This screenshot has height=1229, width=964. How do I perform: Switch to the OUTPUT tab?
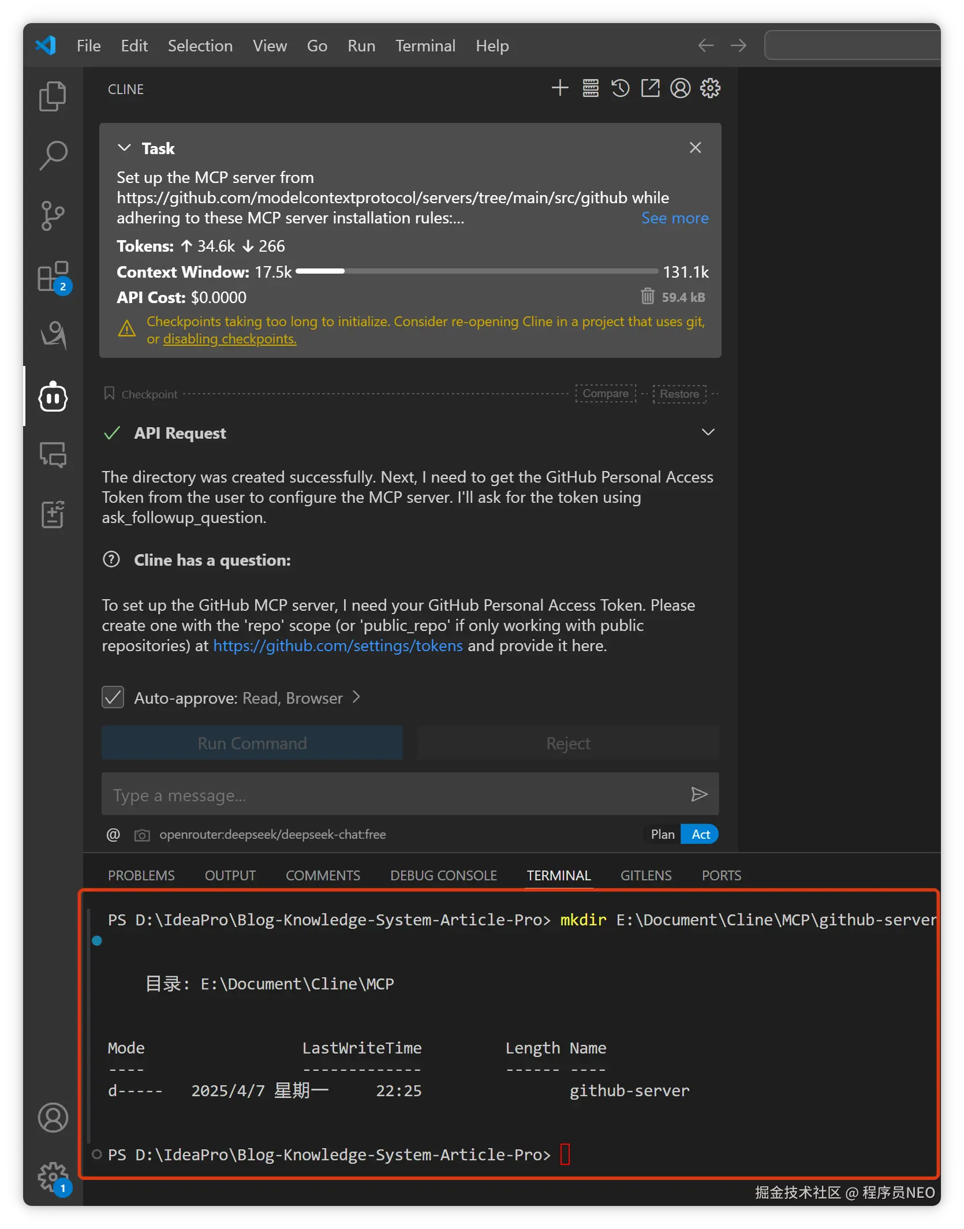pos(230,876)
